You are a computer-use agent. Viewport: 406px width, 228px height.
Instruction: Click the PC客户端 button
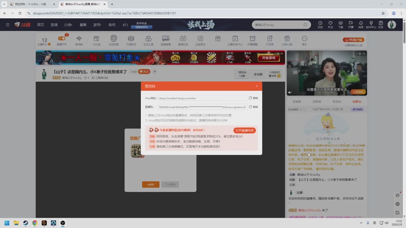(x=353, y=40)
